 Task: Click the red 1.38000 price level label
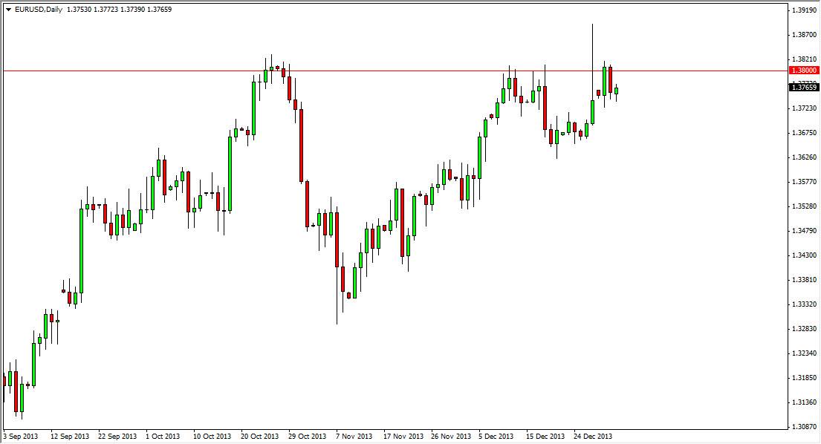pos(804,70)
